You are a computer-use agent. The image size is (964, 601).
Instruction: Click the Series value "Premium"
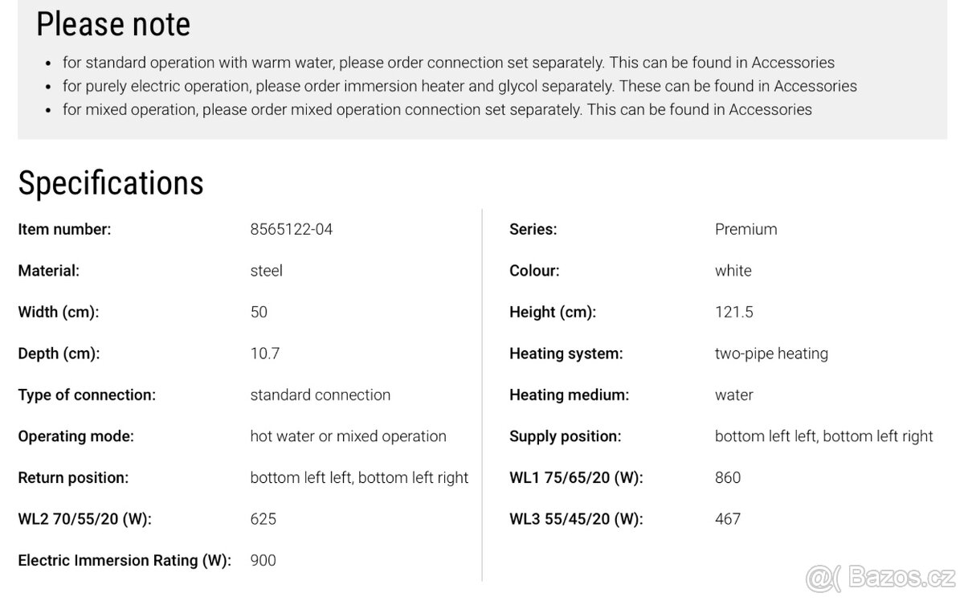(x=745, y=229)
